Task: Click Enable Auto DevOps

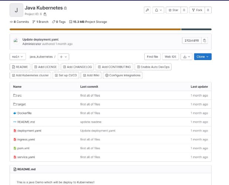Action: (x=153, y=67)
